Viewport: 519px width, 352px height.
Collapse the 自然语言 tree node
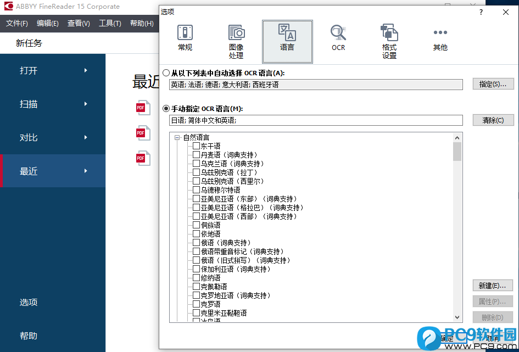click(x=177, y=137)
